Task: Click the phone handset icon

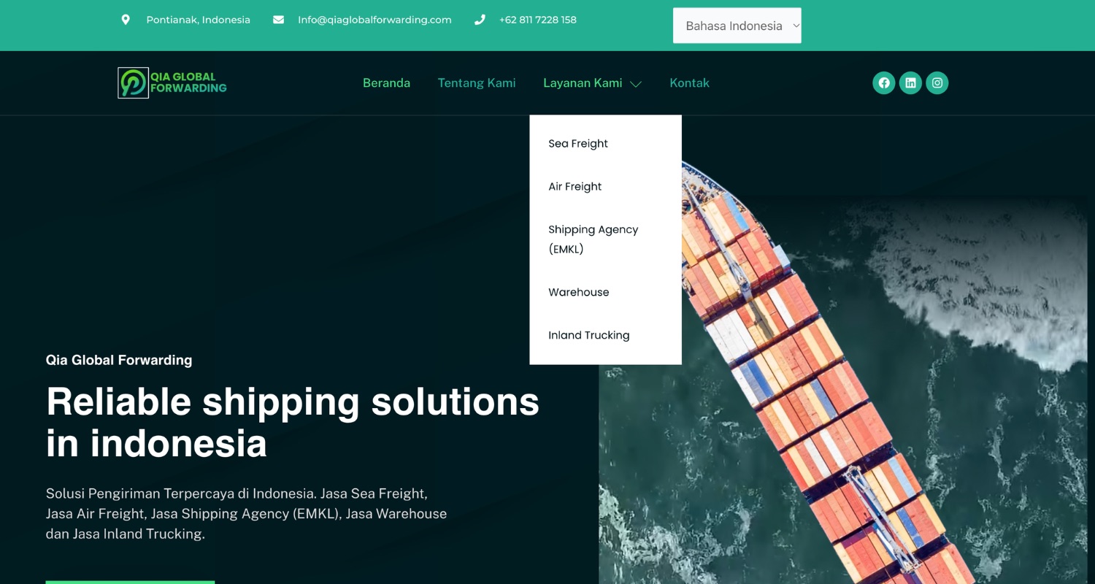Action: 480,20
